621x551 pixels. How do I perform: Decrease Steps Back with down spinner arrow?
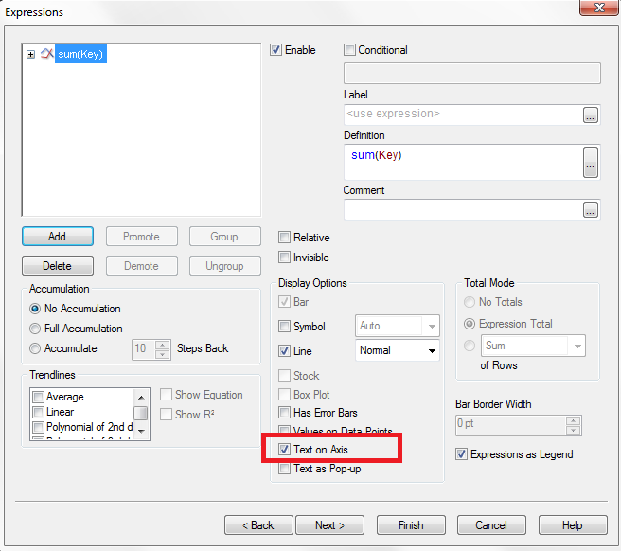click(163, 354)
